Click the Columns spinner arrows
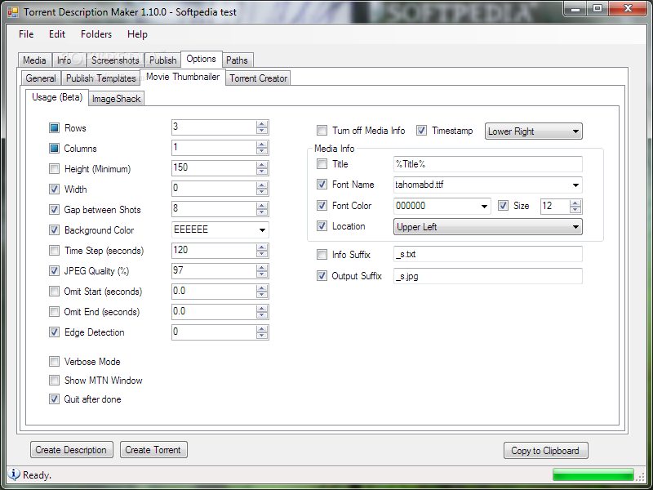Screen dimensions: 653x490 [x=262, y=148]
